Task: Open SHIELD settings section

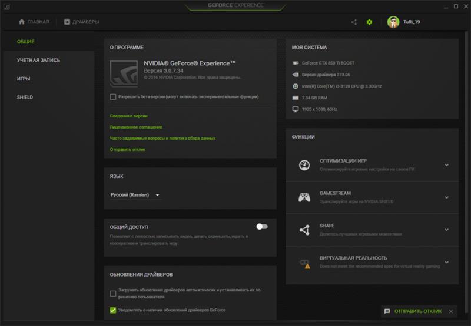Action: [25, 97]
